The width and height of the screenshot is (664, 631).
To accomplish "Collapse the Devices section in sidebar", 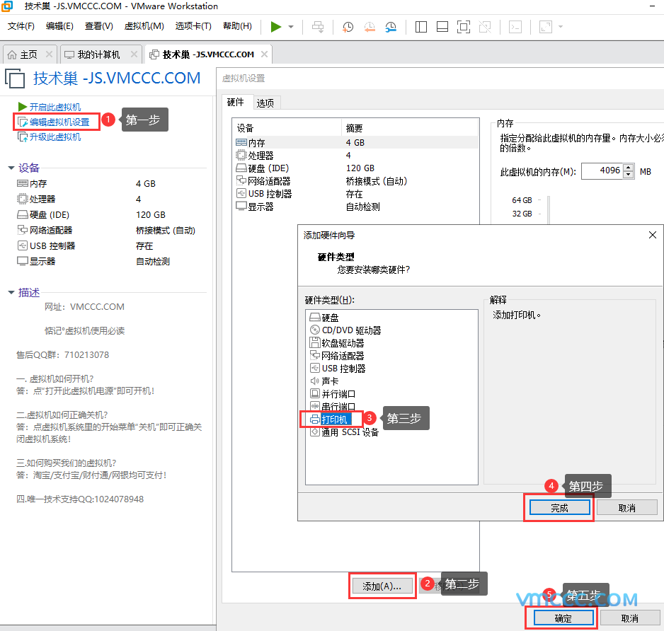I will click(11, 168).
